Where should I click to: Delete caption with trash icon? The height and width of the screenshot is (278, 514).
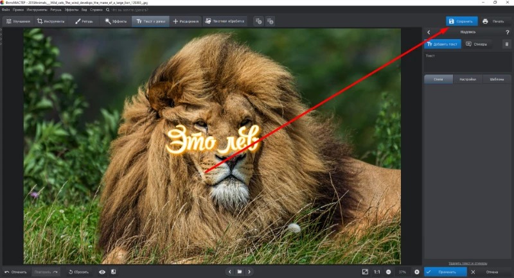[x=506, y=44]
